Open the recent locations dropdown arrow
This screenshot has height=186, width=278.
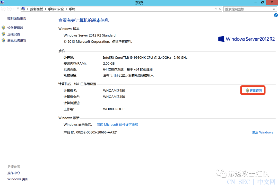pyautogui.click(x=14, y=9)
